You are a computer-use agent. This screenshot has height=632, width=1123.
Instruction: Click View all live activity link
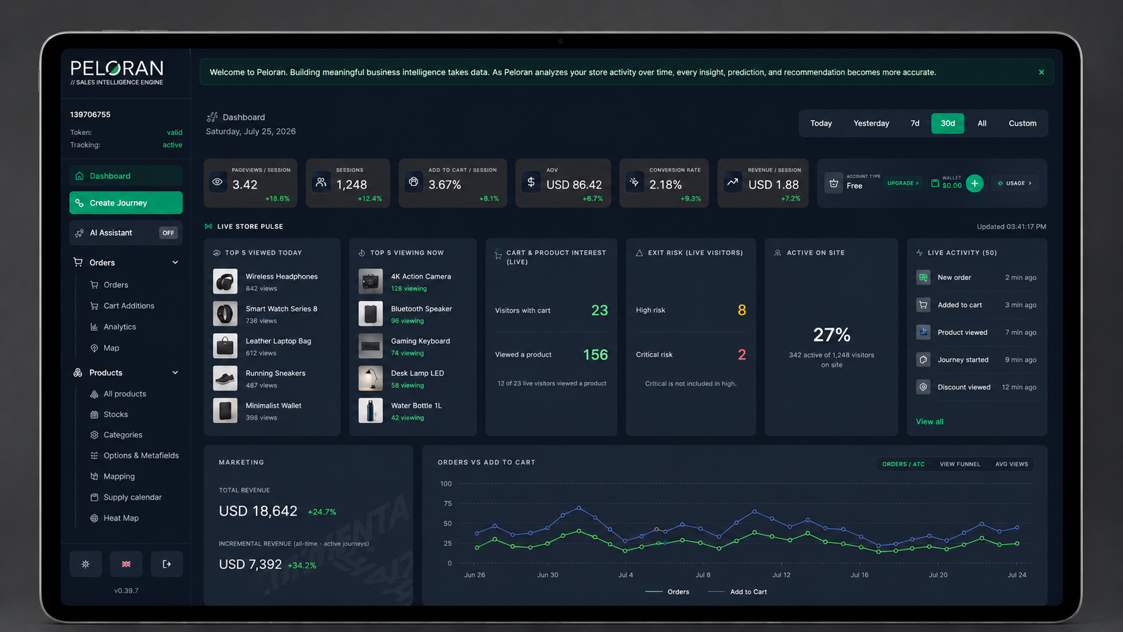[930, 422]
